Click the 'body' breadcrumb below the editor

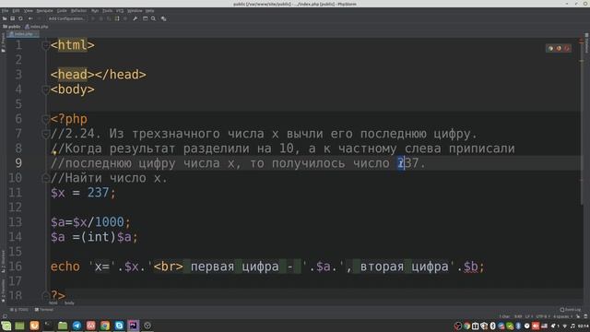tap(69, 302)
